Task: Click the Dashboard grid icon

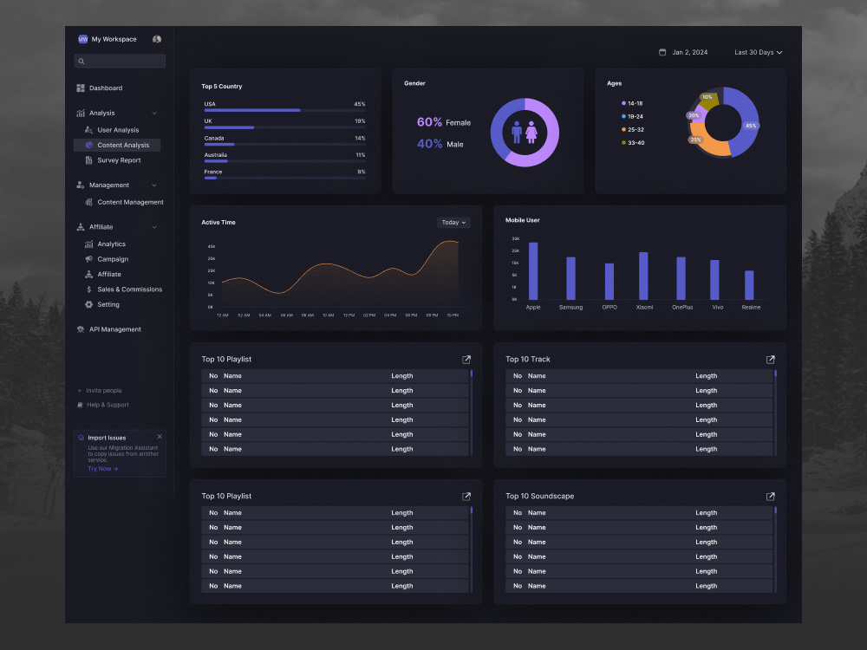Action: tap(81, 88)
